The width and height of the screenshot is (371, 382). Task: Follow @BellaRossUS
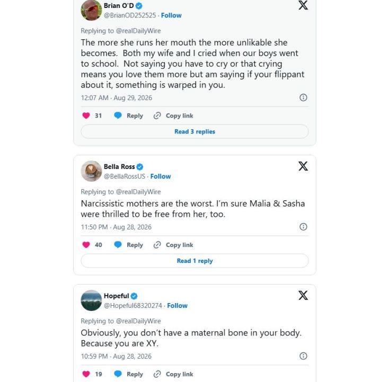coord(161,176)
